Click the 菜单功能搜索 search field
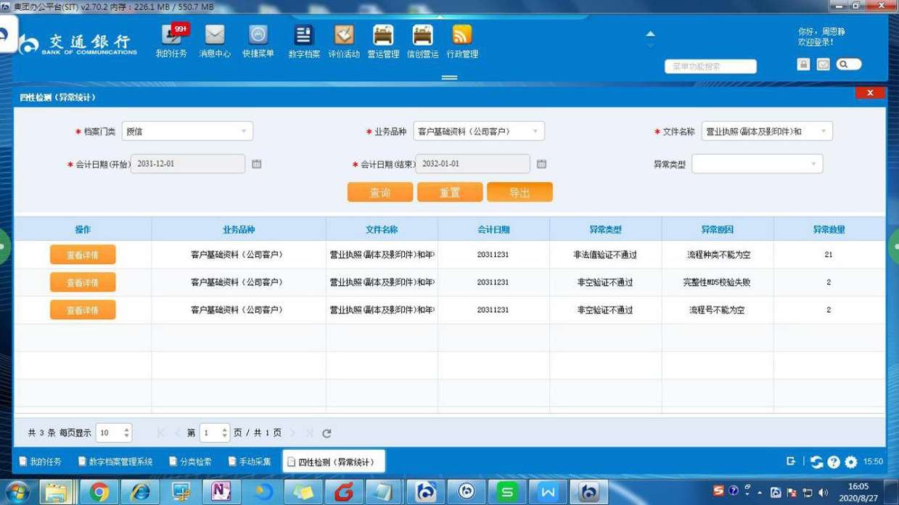899x505 pixels. click(710, 67)
